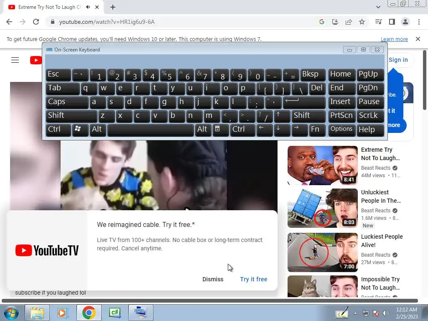This screenshot has height=321, width=428.
Task: Click the Tab key on On-Screen Keyboard
Action: pyautogui.click(x=63, y=89)
